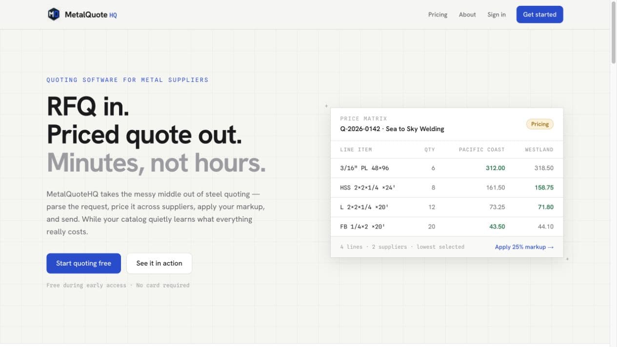Select the quote title Q-2026-0142 · Sea to Sky Welding

(x=392, y=129)
